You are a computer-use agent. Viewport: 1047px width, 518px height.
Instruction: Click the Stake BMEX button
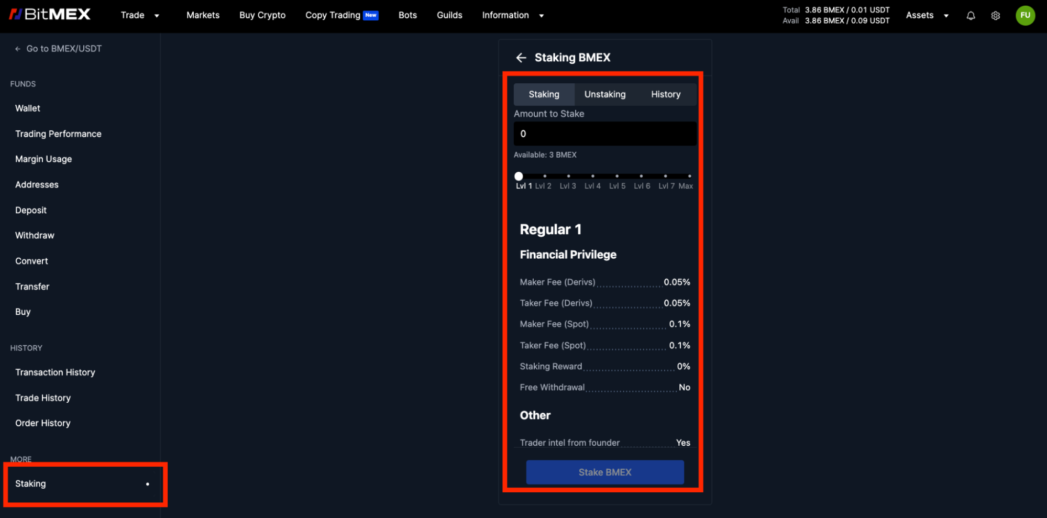coord(605,472)
